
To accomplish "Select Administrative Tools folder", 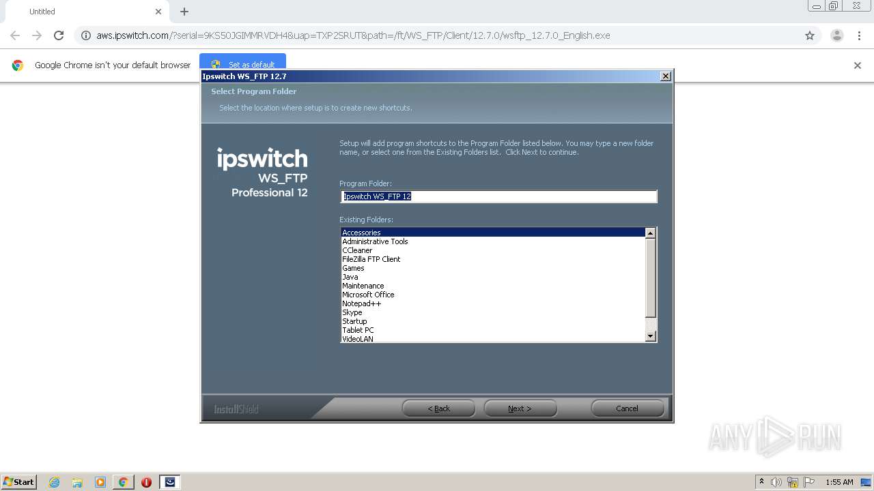I will [493, 241].
